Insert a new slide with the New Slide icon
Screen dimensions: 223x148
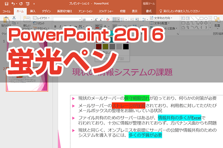click(27, 19)
